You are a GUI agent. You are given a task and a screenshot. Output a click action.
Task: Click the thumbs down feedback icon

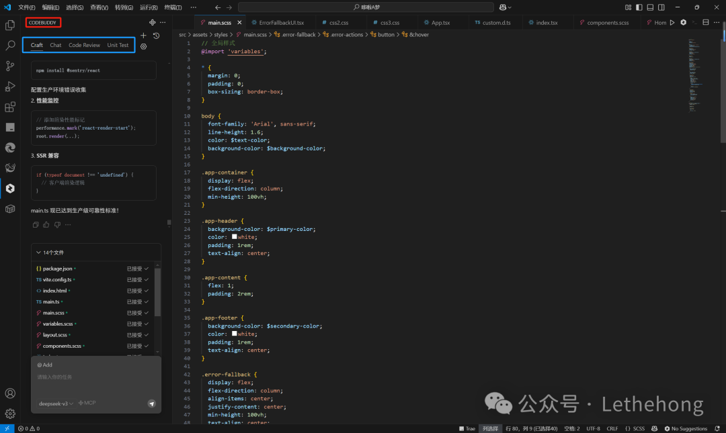click(x=56, y=225)
